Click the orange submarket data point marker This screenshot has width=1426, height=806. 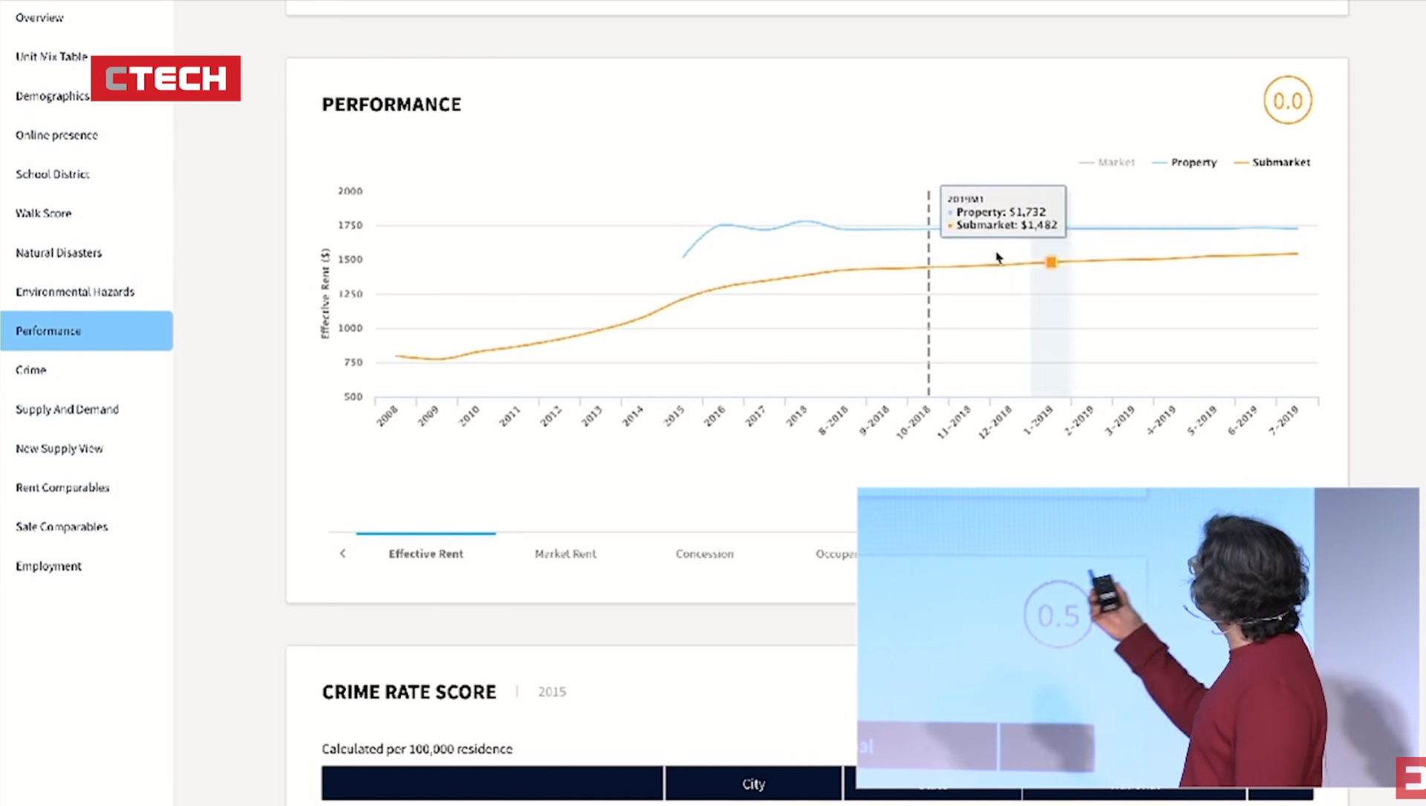pyautogui.click(x=1051, y=262)
